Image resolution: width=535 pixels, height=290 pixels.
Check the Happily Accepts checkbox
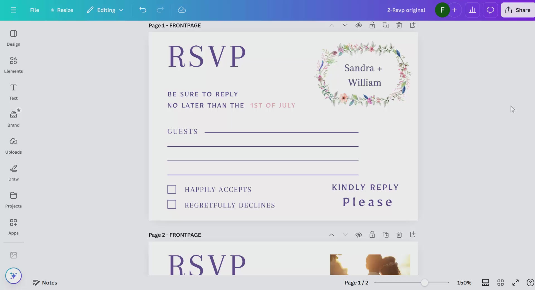(x=172, y=189)
